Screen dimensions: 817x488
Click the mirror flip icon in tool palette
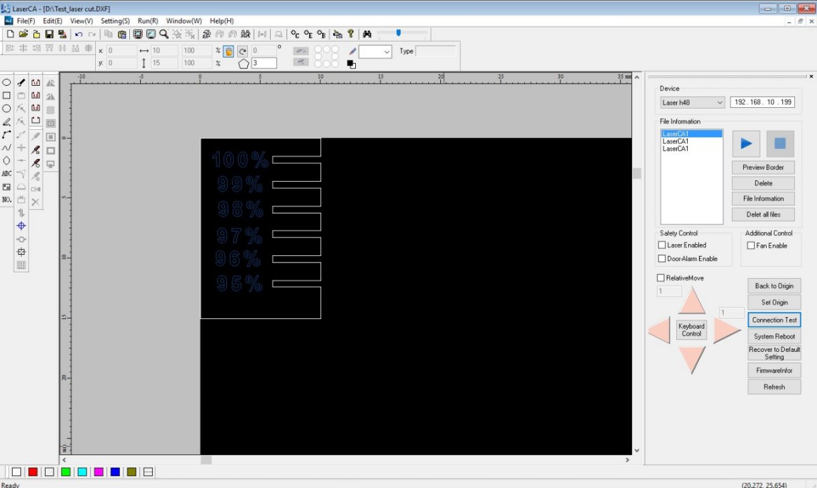tap(50, 83)
